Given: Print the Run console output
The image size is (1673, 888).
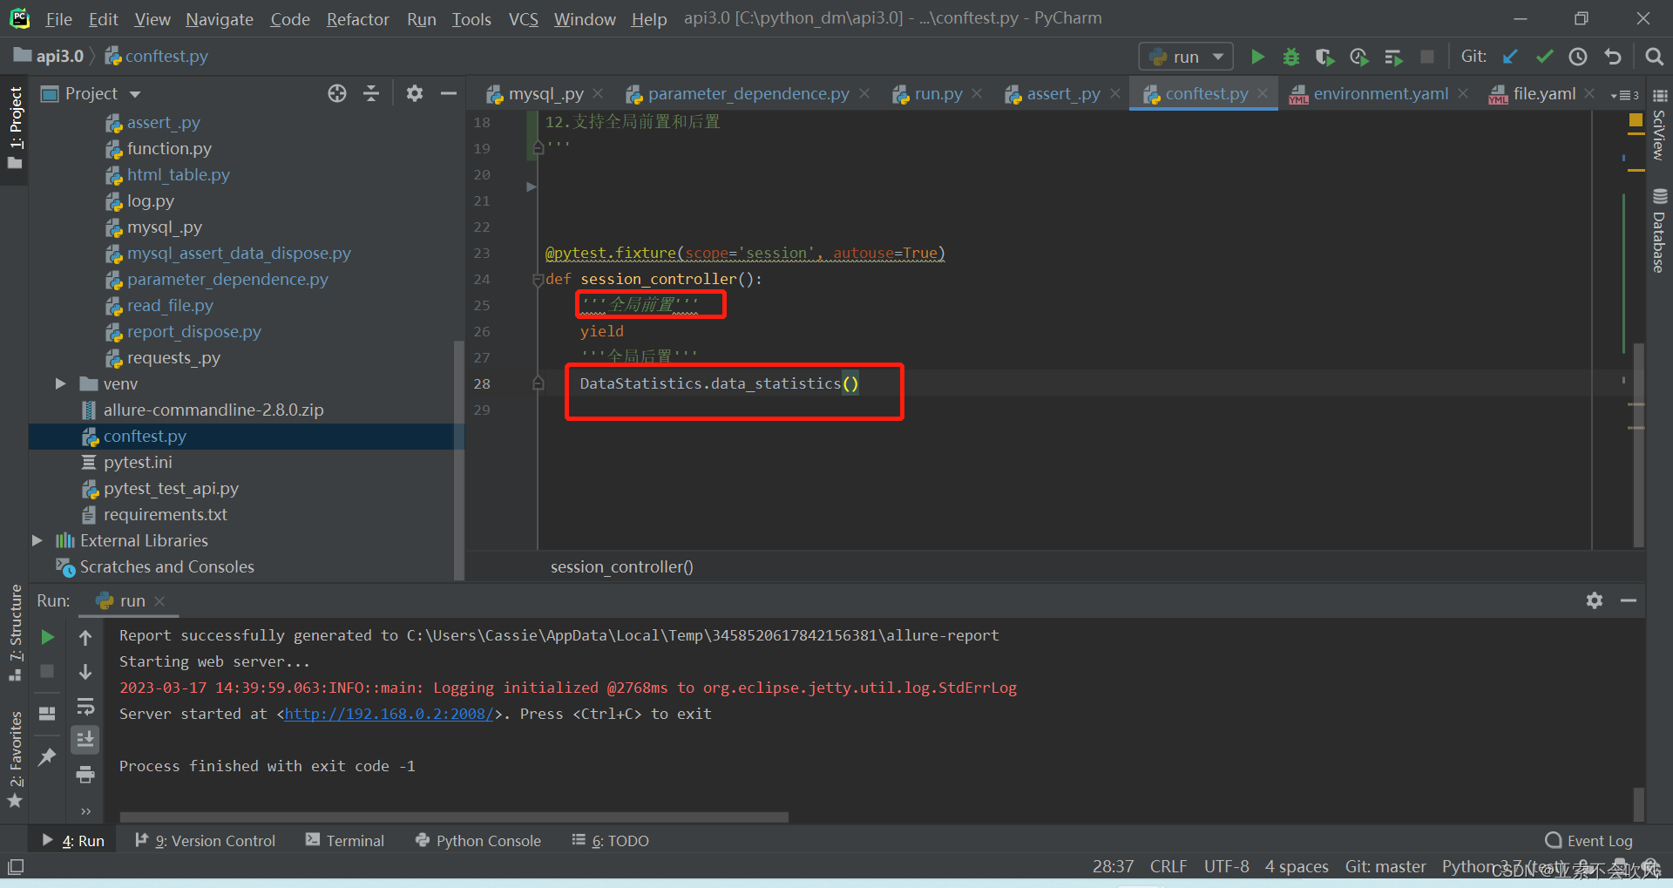Looking at the screenshot, I should pyautogui.click(x=85, y=774).
